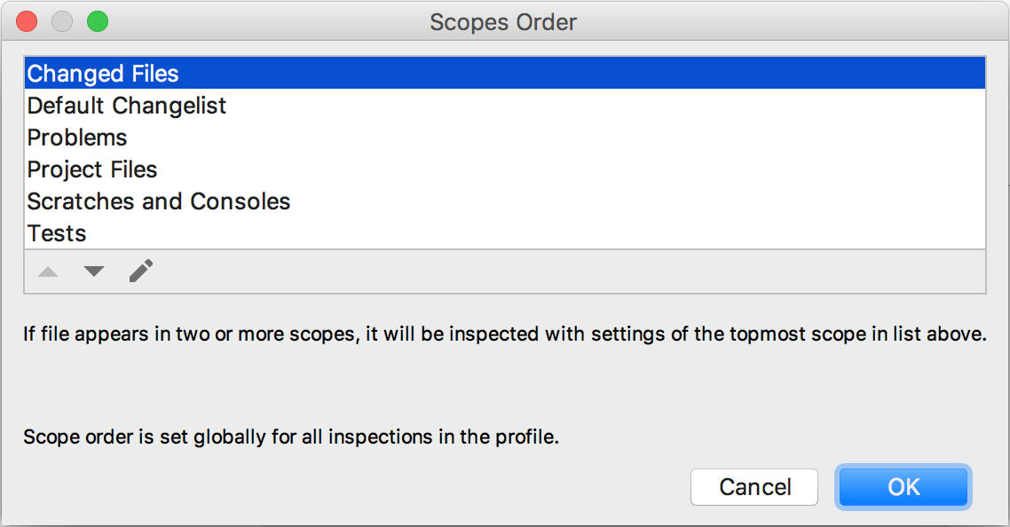The height and width of the screenshot is (527, 1010).
Task: Click blank area right of Tests entry
Action: click(534, 233)
